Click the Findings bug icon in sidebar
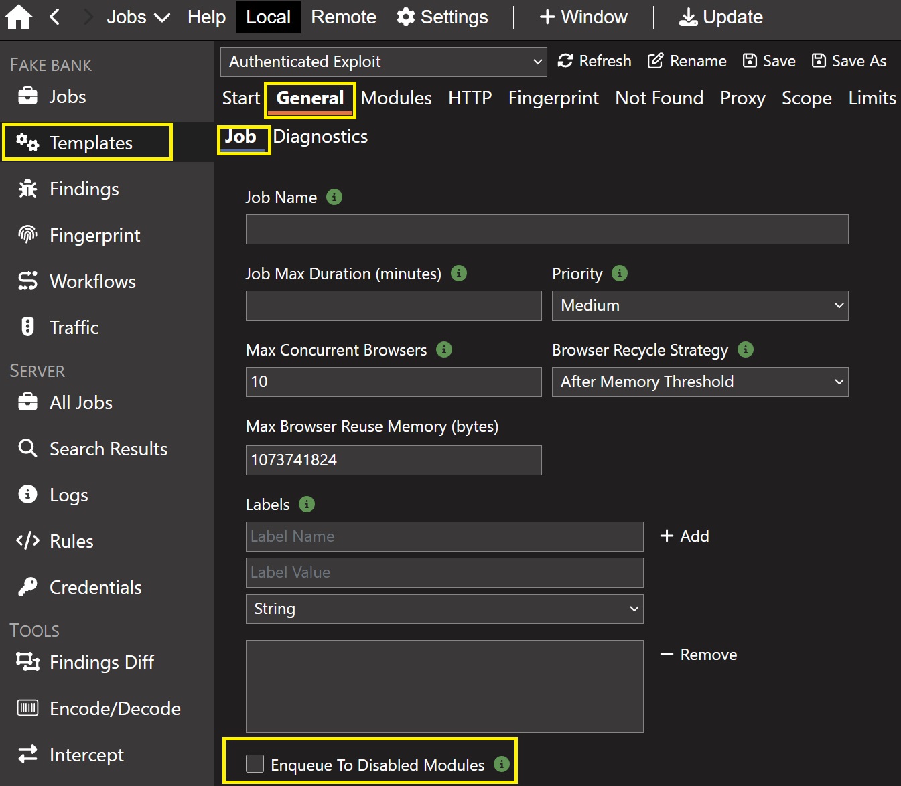 27,189
